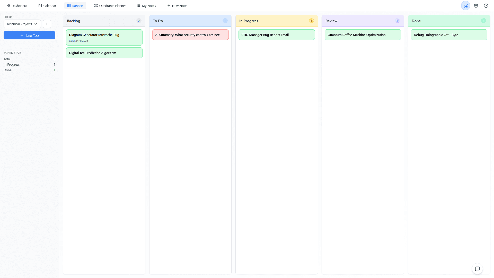
Task: Open settings with the gear icon
Action: (476, 5)
